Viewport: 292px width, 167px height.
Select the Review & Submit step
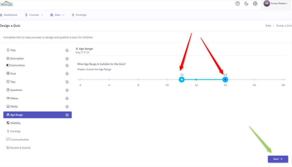click(x=37, y=148)
